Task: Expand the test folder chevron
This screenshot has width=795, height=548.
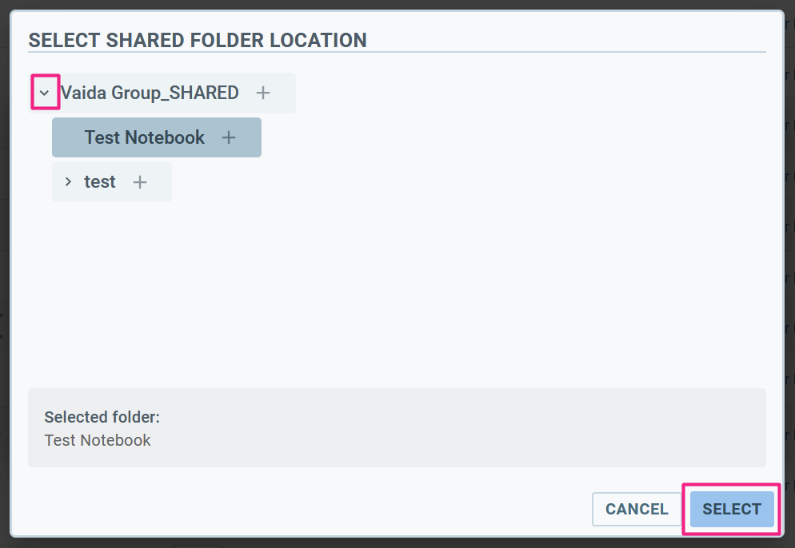Action: 68,182
